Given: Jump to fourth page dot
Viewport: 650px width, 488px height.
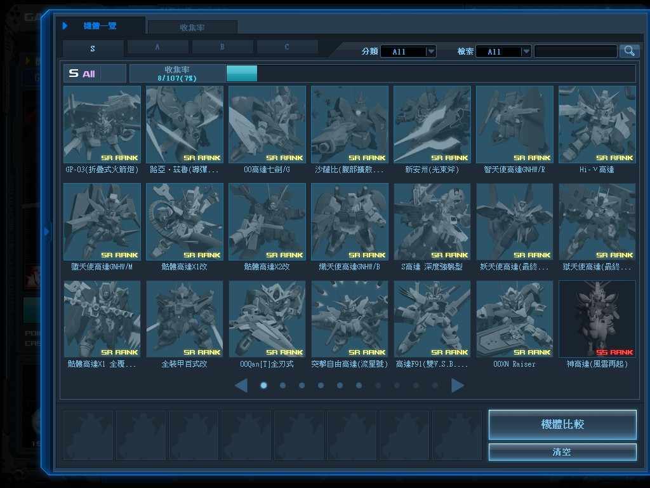Looking at the screenshot, I should pyautogui.click(x=321, y=386).
